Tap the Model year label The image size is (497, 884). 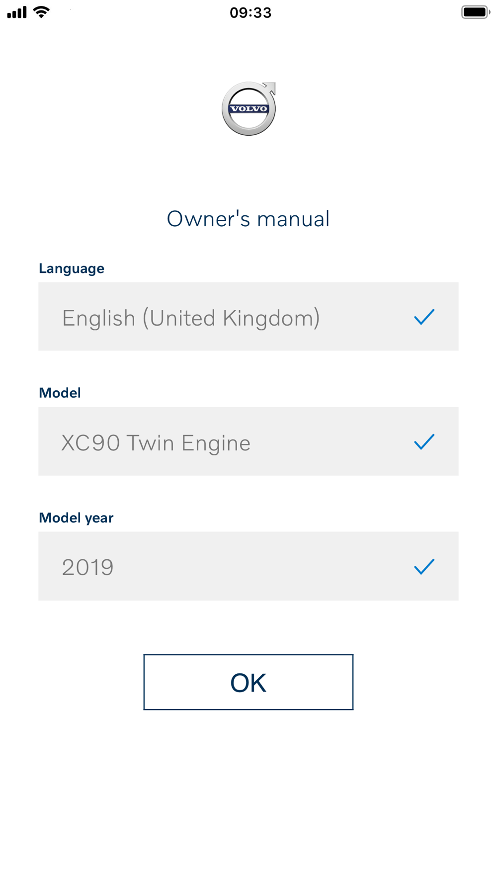[76, 518]
